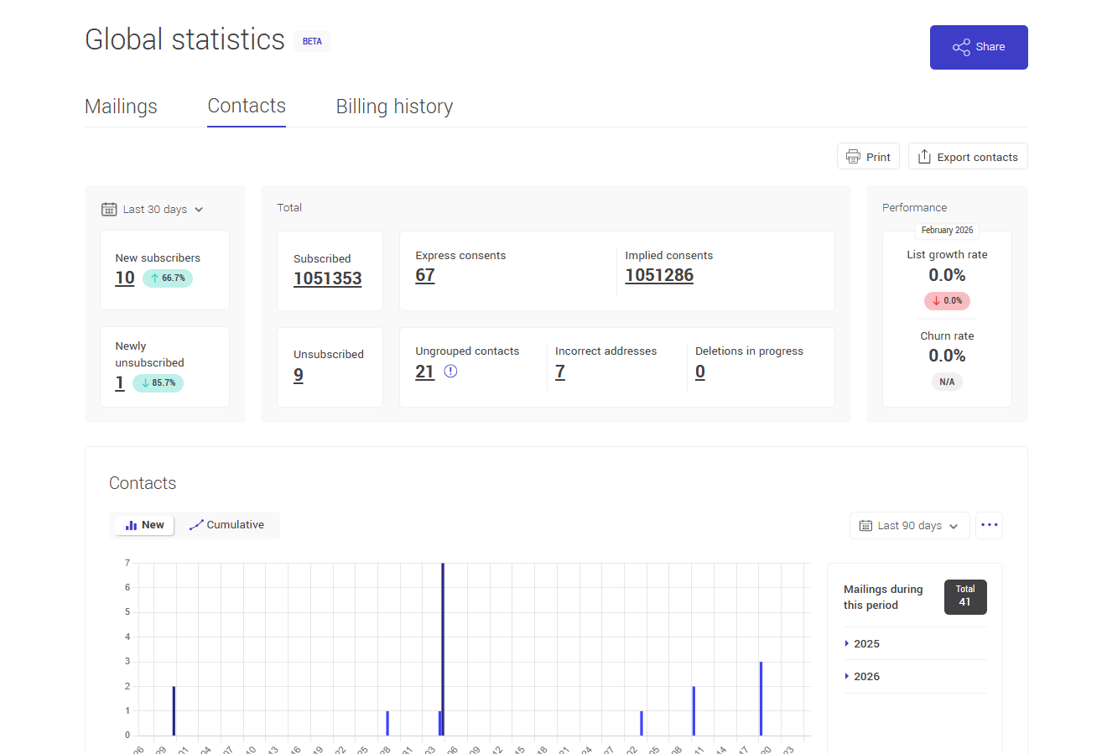Click the info icon next to Ungrouped contacts
The image size is (1107, 754).
click(450, 371)
